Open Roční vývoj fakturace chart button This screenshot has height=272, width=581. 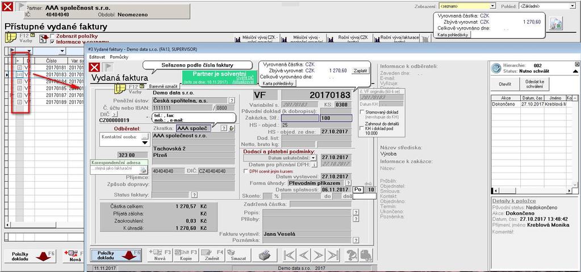pyautogui.click(x=397, y=38)
